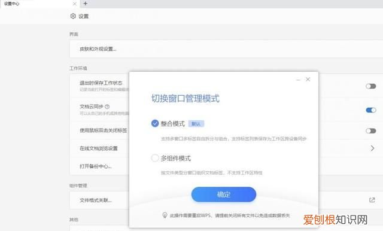Select the 整合模式 radio option
The height and width of the screenshot is (231, 383).
[155, 123]
